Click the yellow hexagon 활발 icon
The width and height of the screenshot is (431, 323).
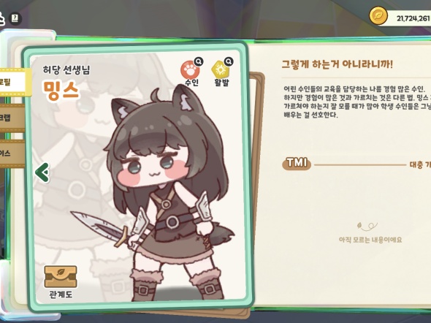(220, 70)
